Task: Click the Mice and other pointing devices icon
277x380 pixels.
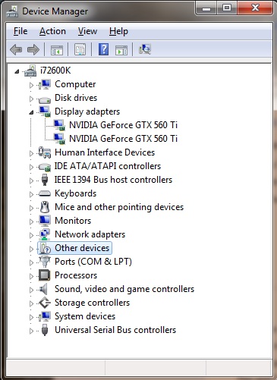Action: click(x=45, y=207)
